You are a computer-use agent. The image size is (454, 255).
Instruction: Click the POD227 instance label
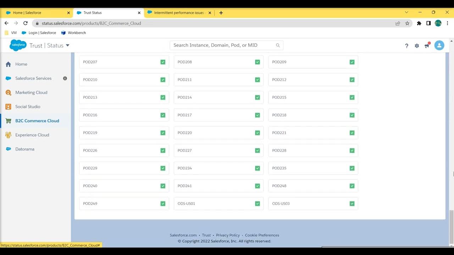(184, 151)
